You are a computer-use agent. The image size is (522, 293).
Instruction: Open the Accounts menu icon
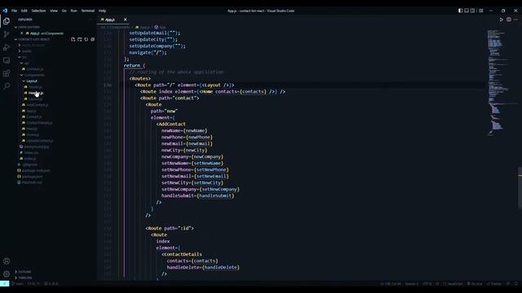[7, 261]
